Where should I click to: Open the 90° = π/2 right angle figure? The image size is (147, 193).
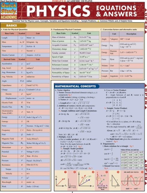point(72,181)
